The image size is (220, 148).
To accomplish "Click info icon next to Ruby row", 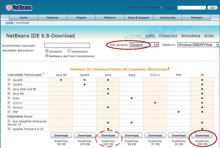I will (9, 98).
